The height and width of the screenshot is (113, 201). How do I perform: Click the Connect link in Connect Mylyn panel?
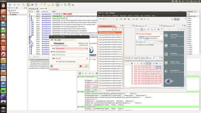click(141, 36)
